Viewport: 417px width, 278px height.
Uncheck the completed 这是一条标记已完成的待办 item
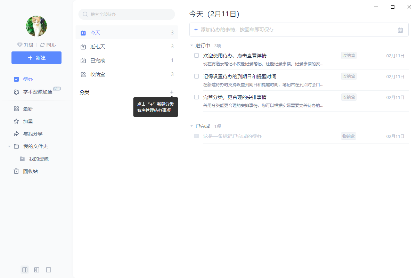tap(196, 136)
